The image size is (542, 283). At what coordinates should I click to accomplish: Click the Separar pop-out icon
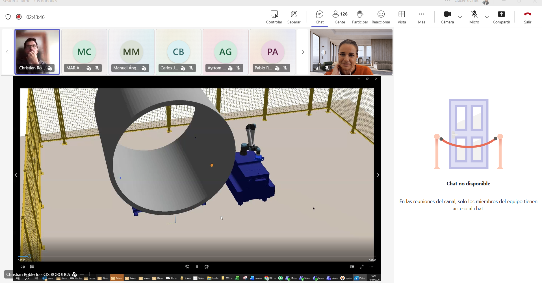294,17
